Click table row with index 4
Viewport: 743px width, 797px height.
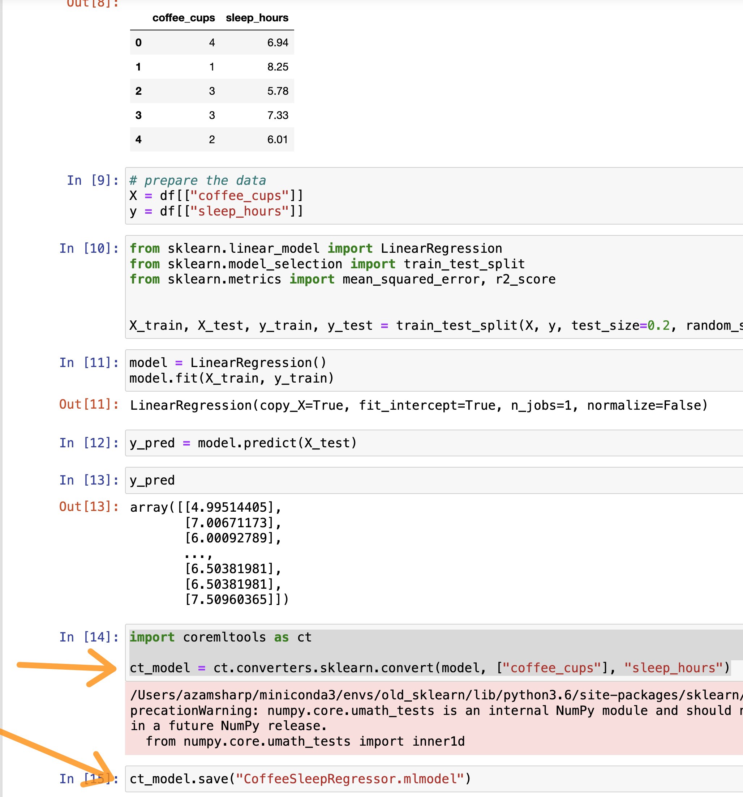211,140
